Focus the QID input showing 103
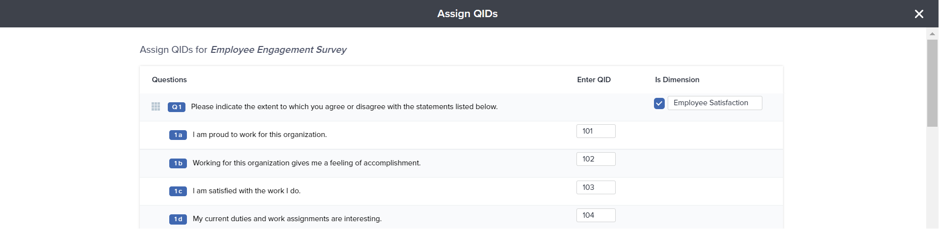The width and height of the screenshot is (939, 229). (596, 187)
